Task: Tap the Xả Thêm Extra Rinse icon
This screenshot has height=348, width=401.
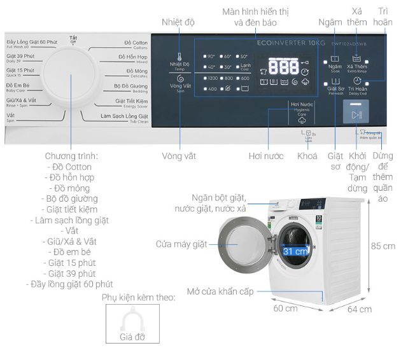Action: click(x=356, y=59)
